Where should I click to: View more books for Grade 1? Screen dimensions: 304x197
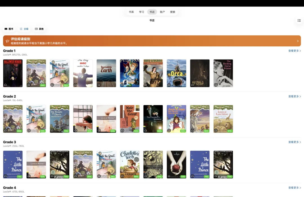click(x=294, y=51)
